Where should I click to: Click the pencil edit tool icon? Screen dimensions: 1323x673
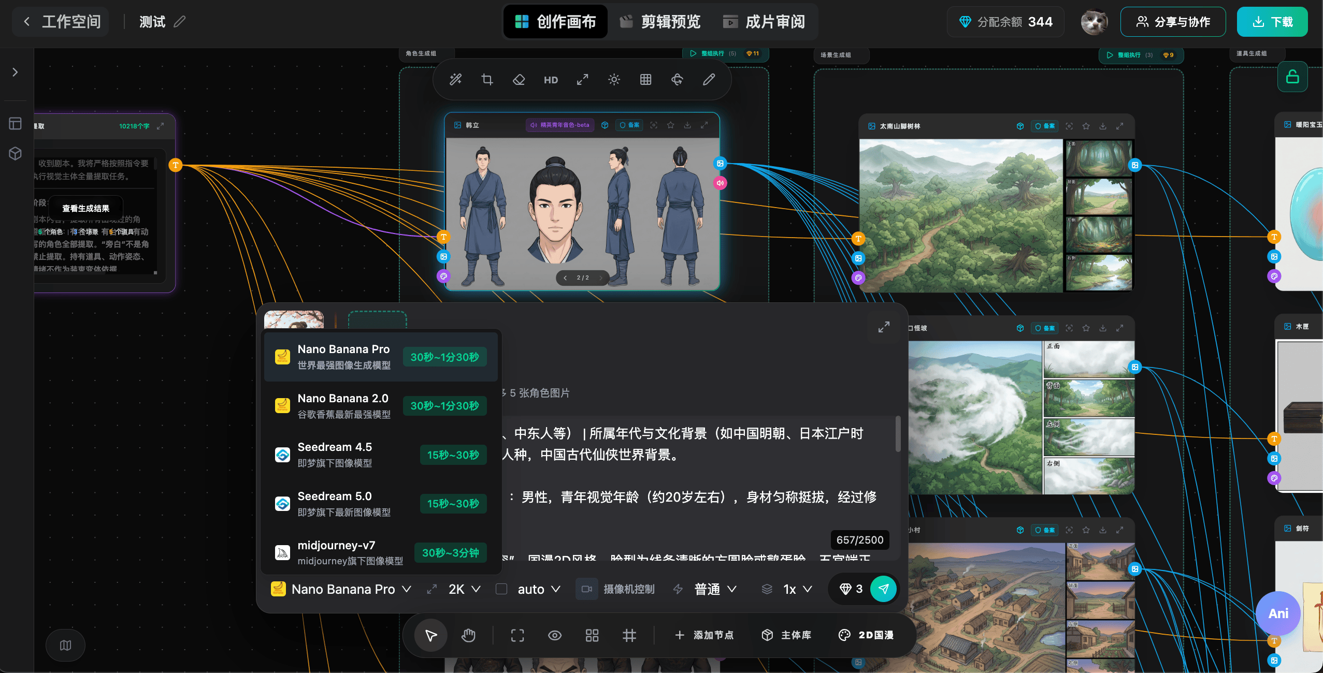point(709,80)
